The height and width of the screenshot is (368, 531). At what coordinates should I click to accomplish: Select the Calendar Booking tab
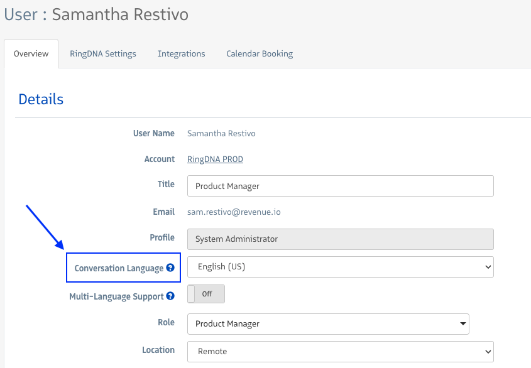pyautogui.click(x=260, y=54)
